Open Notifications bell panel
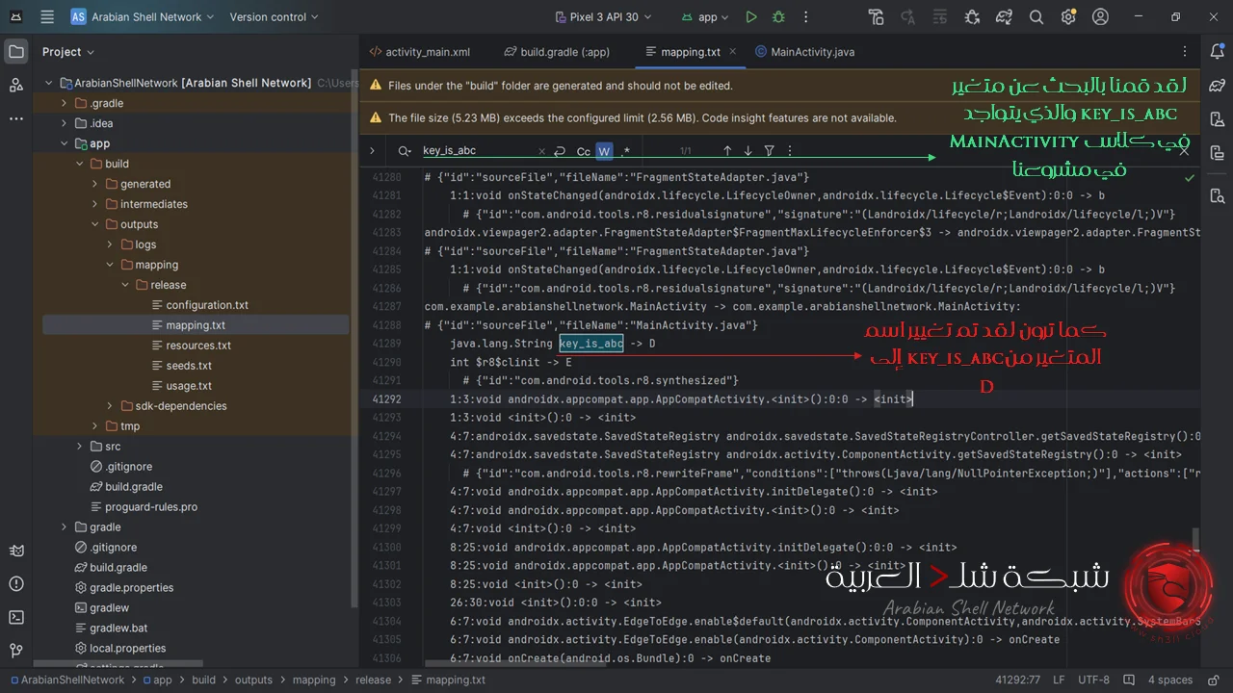The width and height of the screenshot is (1233, 693). (1218, 52)
